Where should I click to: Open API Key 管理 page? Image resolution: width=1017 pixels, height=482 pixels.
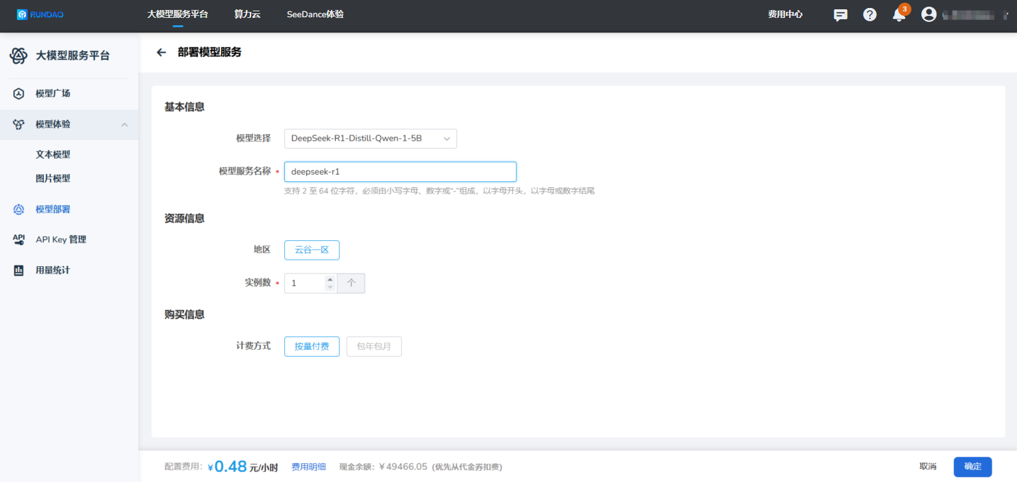point(61,240)
